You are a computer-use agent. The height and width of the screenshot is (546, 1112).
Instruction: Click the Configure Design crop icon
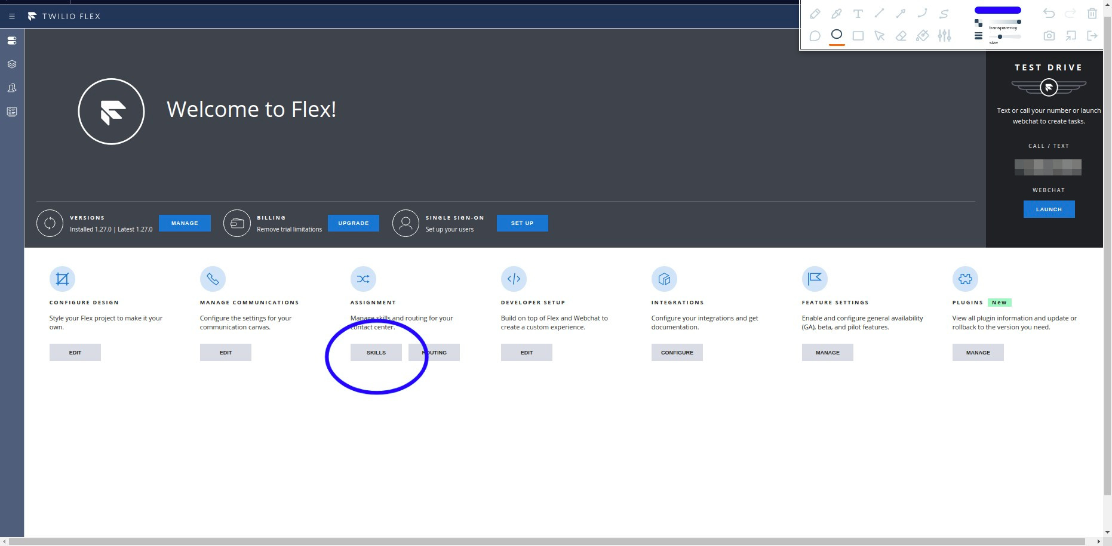[x=62, y=279]
